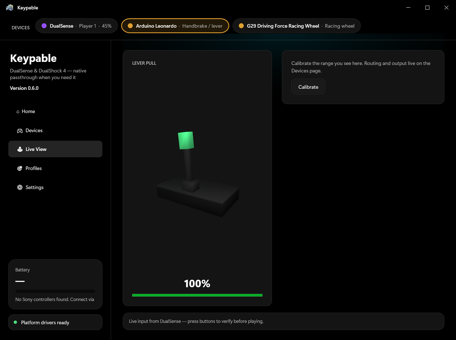Click the green lever pull progress bar
Viewport: 456px width, 340px height.
[197, 295]
